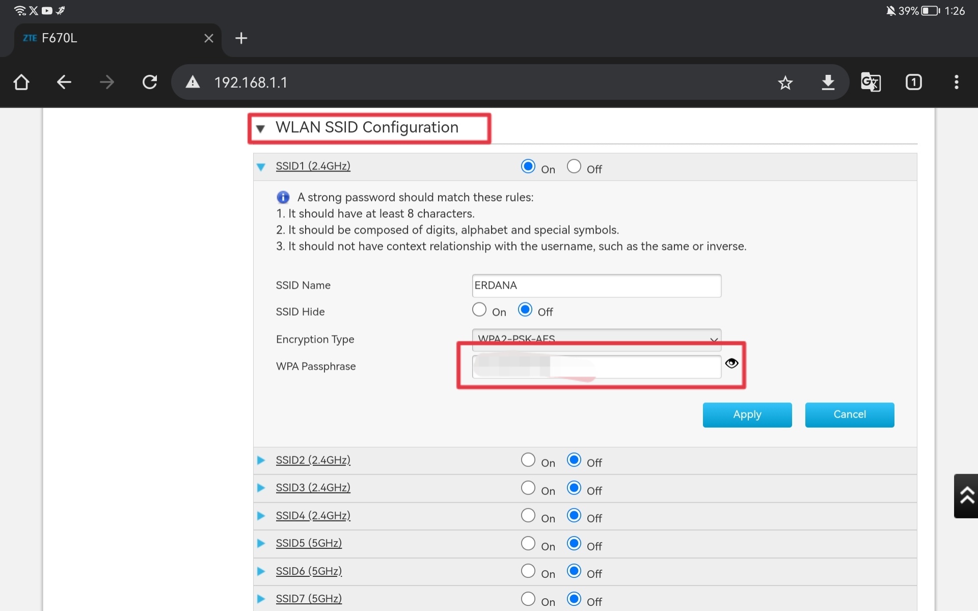The image size is (978, 611).
Task: Click the Apply button
Action: (747, 414)
